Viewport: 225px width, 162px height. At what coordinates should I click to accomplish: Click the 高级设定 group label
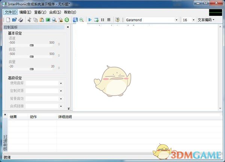15,78
